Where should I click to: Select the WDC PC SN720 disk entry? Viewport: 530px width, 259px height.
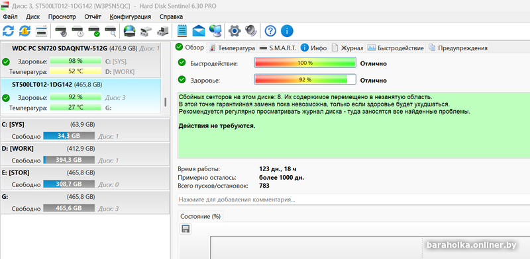pos(80,60)
